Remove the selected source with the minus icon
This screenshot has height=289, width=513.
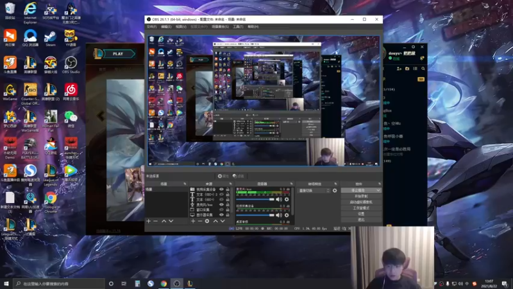200,221
